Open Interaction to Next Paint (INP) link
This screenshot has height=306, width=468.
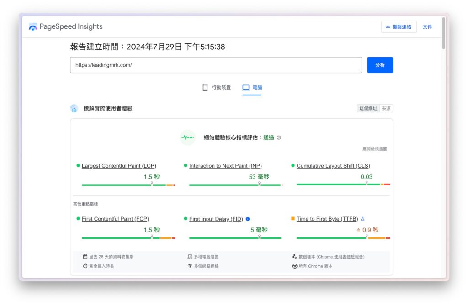pos(225,166)
